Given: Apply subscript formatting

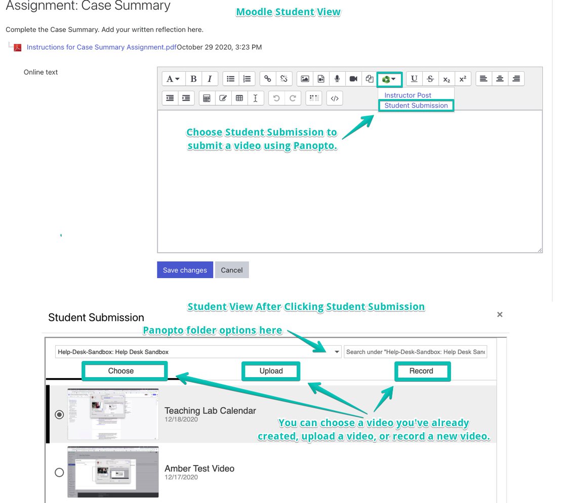Looking at the screenshot, I should coord(446,79).
